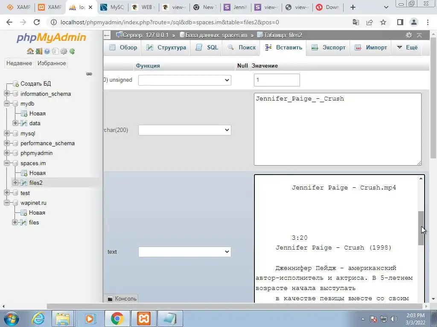Viewport: 437px width, 327px height.
Task: Click the Избранное button
Action: (x=52, y=63)
